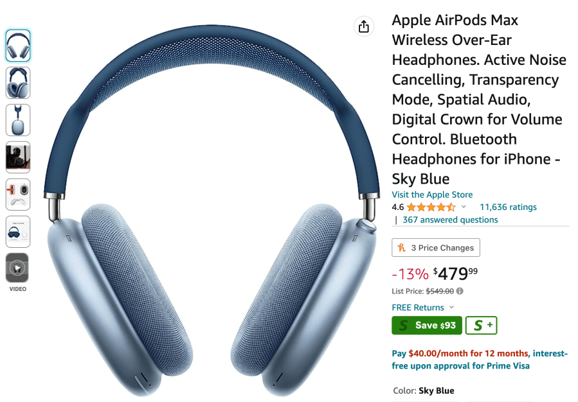Open the 11,636 ratings link
The height and width of the screenshot is (402, 578).
[x=508, y=207]
